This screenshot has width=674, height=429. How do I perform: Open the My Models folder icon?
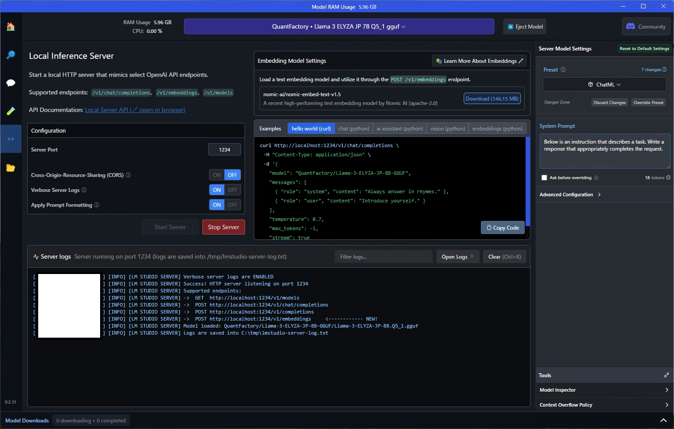[11, 168]
